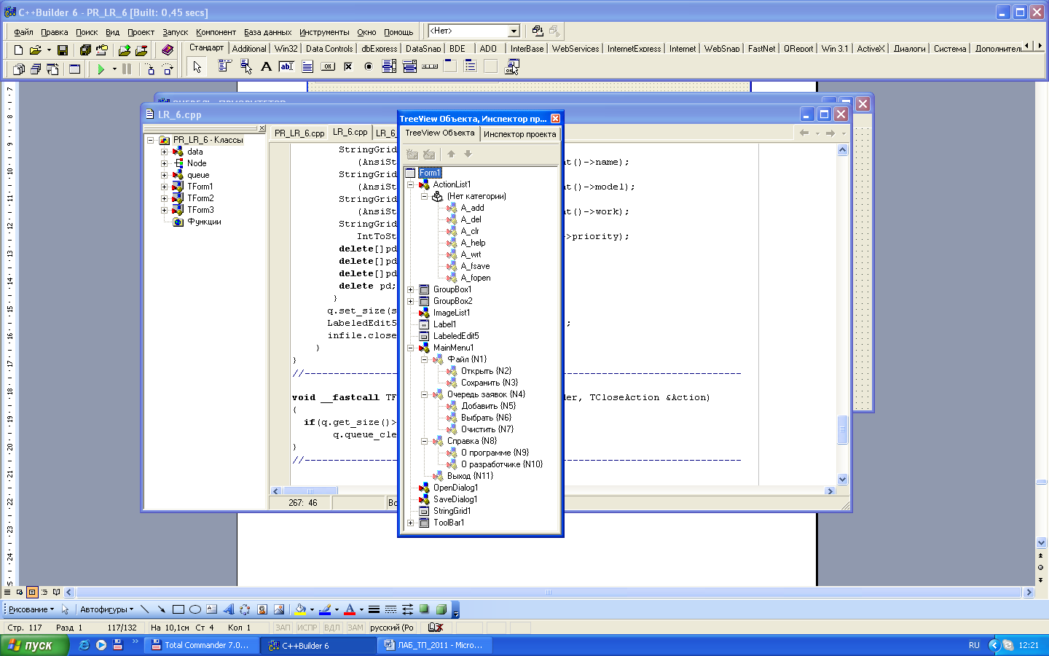Click the code editor horizontal scrollbar right arrow
Image resolution: width=1049 pixels, height=656 pixels.
pyautogui.click(x=830, y=491)
